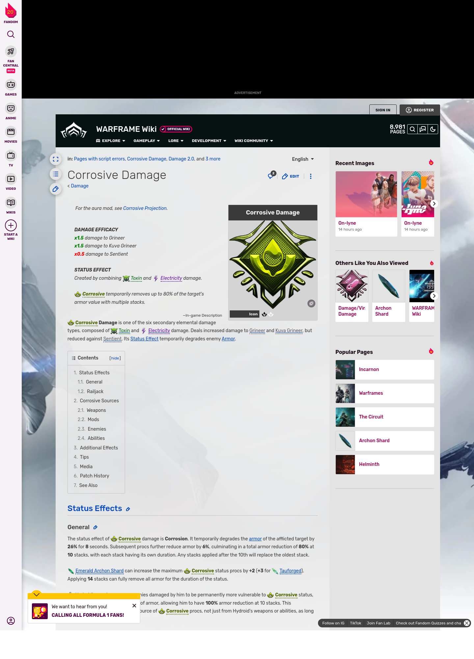Open the Fandom sidebar search icon

point(11,34)
